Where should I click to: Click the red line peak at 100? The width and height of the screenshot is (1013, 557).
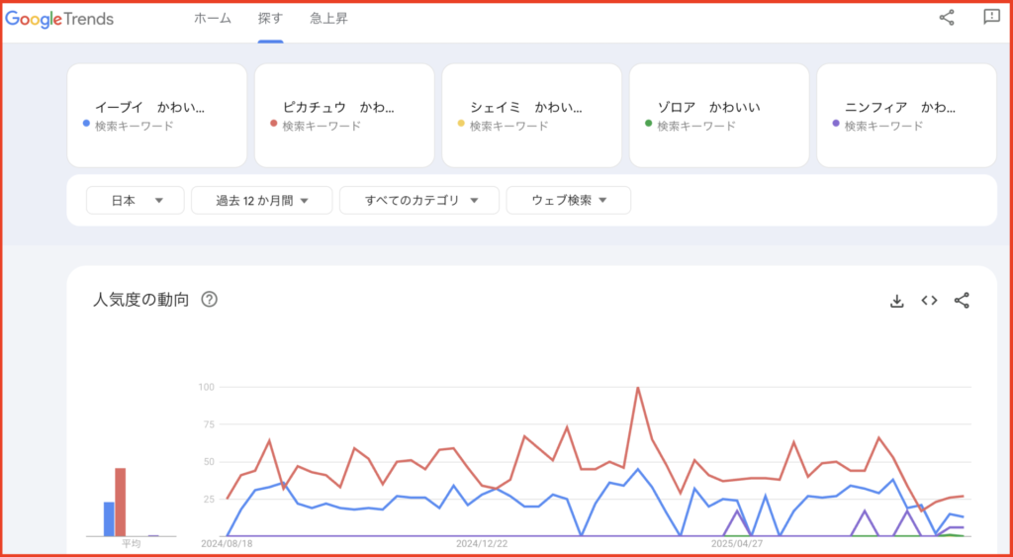[x=638, y=388]
